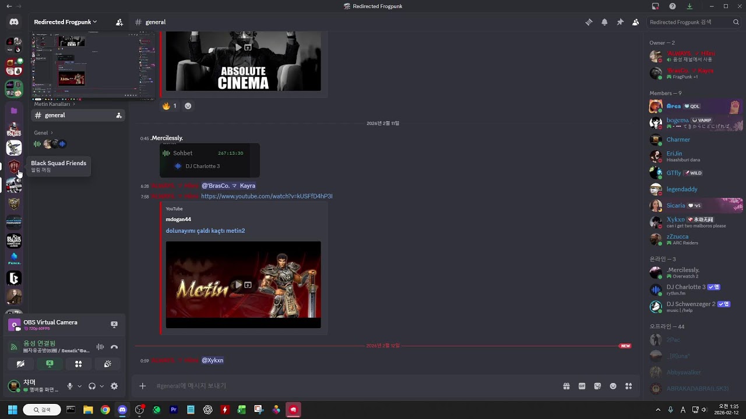Open File Explorer from taskbar
This screenshot has height=419, width=746.
88,410
